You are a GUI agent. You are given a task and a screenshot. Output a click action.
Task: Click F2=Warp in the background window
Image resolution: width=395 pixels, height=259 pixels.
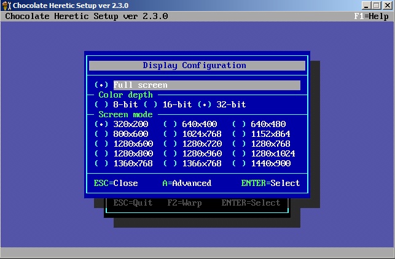(185, 203)
